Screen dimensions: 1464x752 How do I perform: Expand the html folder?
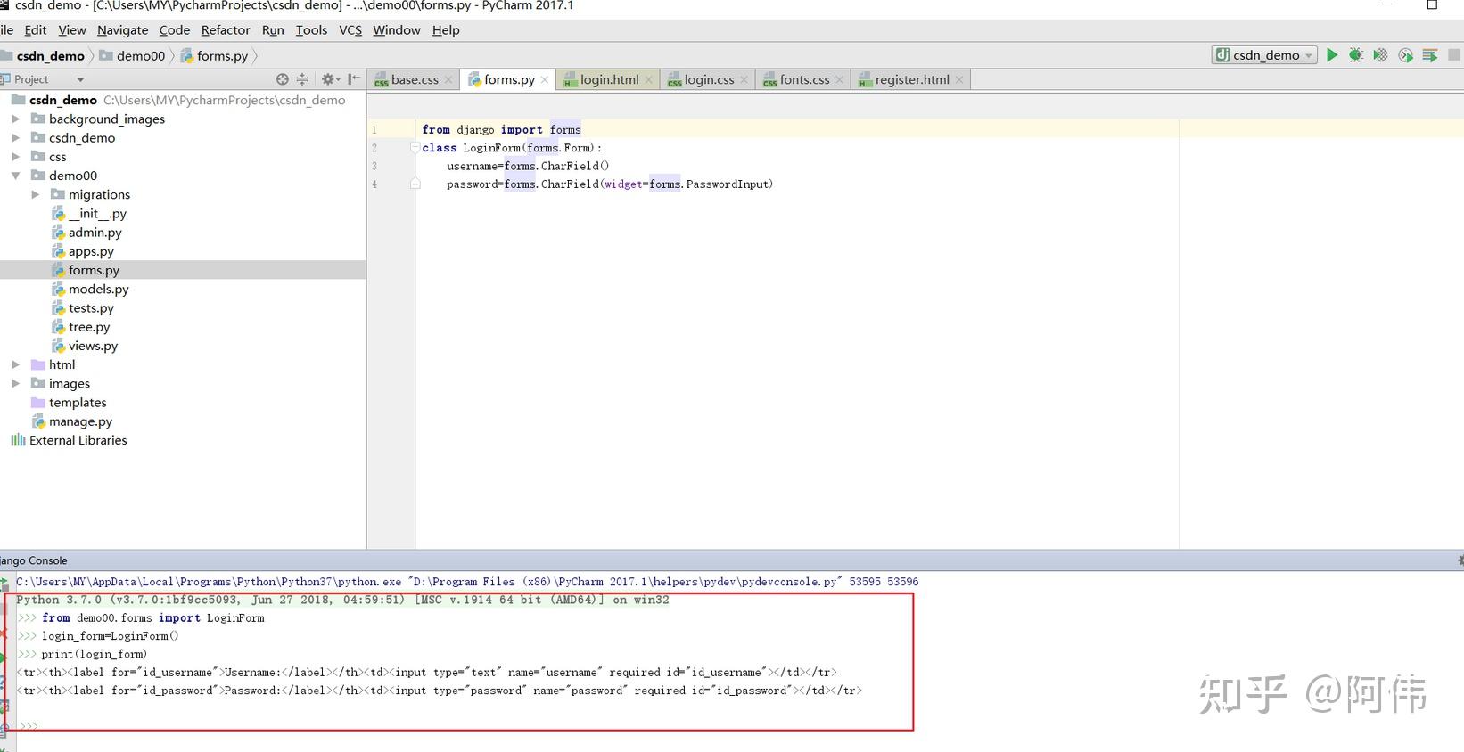[x=15, y=364]
